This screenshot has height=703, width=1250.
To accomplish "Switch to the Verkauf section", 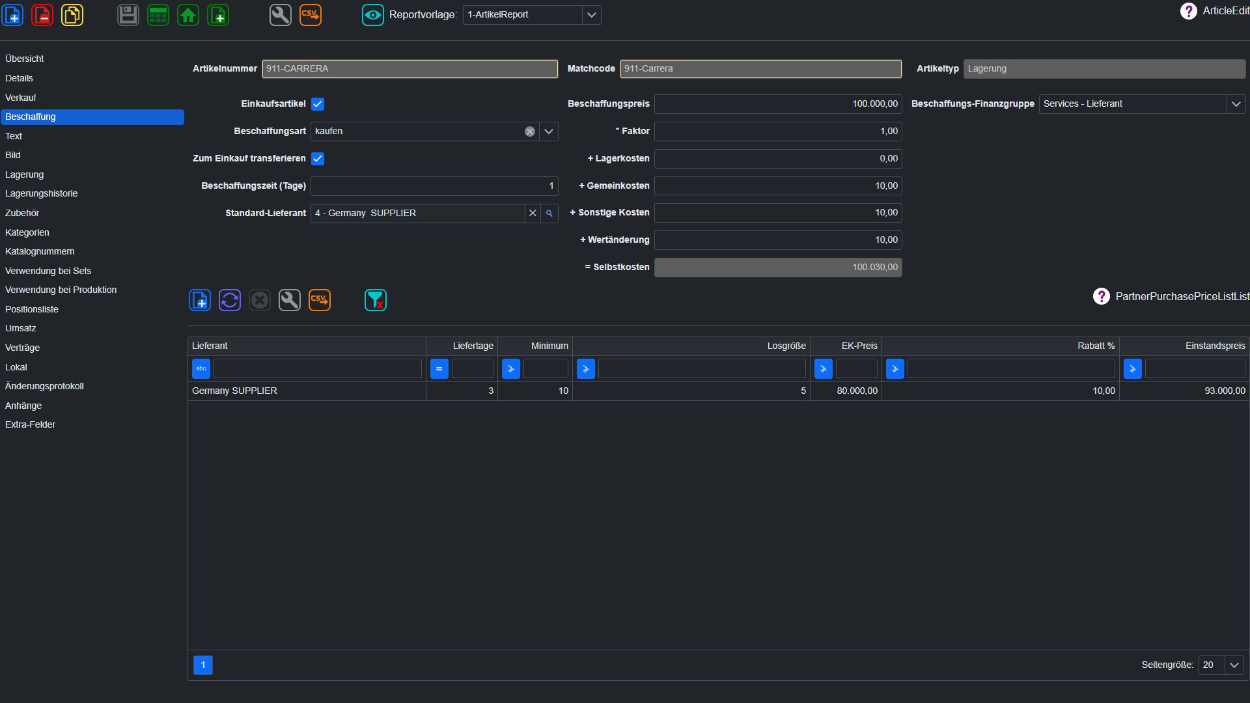I will tap(21, 98).
